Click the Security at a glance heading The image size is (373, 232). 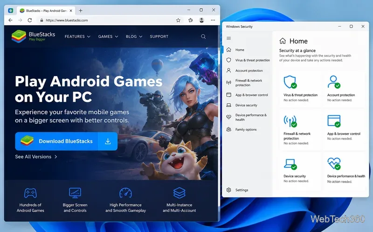tap(297, 50)
